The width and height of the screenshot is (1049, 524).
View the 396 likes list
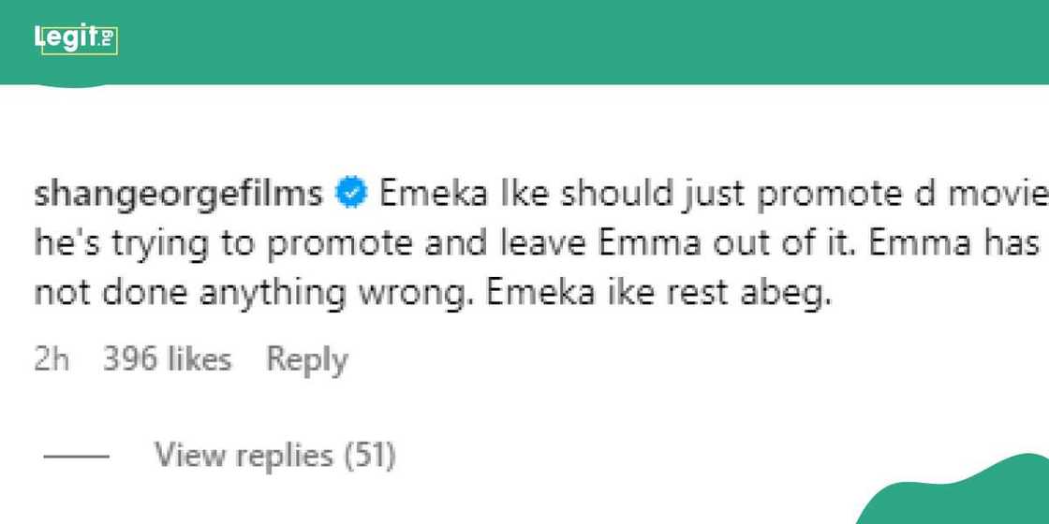[167, 359]
